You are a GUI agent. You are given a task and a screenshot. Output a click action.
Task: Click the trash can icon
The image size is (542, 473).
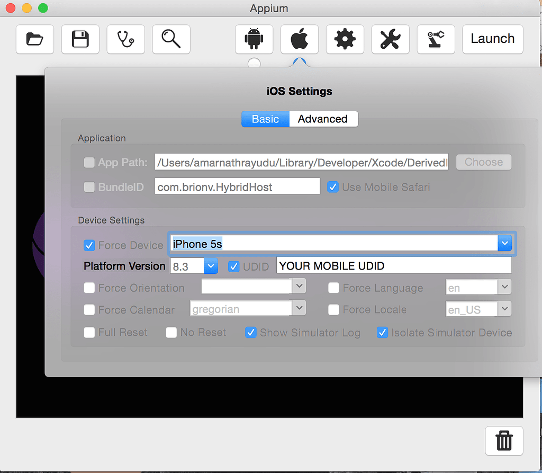503,441
